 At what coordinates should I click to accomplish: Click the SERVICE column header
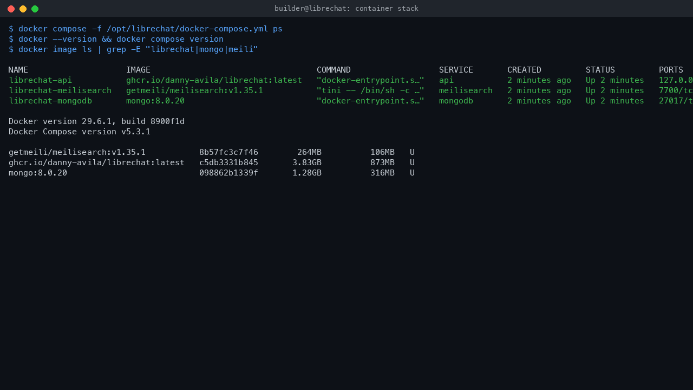tap(456, 70)
